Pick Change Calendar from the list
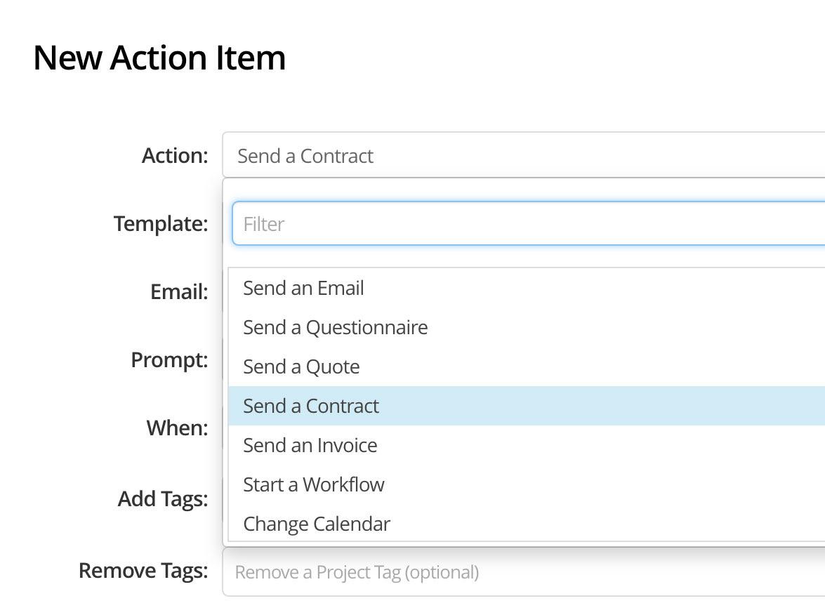 point(317,524)
